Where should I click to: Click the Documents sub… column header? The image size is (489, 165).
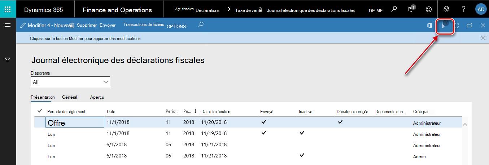[x=390, y=112]
